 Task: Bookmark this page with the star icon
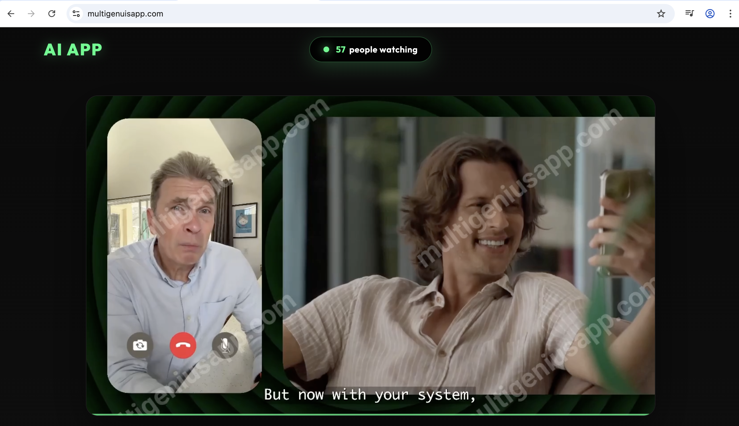[x=661, y=14]
